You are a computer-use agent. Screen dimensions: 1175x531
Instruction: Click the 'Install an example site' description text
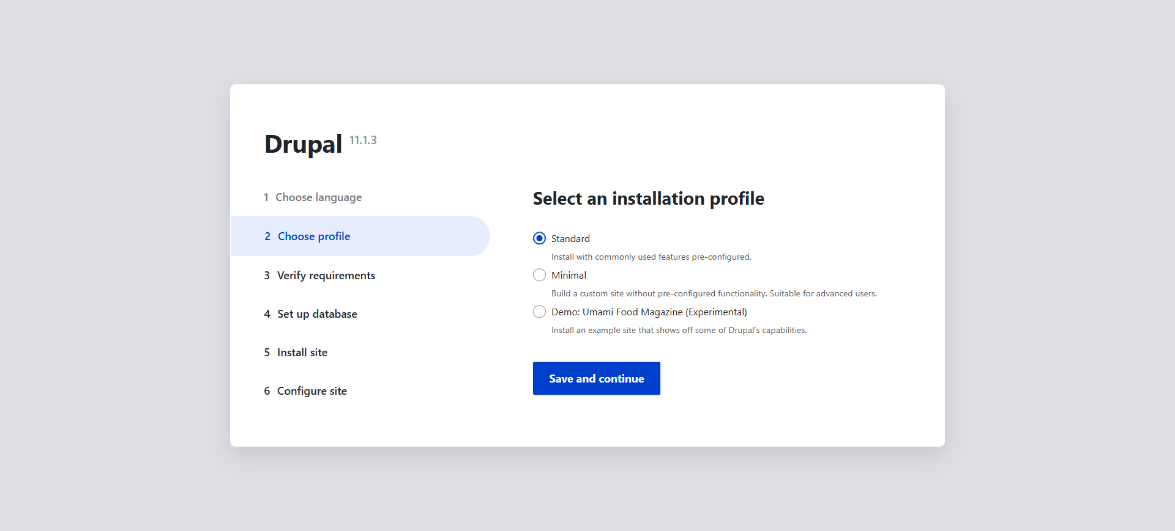click(679, 330)
